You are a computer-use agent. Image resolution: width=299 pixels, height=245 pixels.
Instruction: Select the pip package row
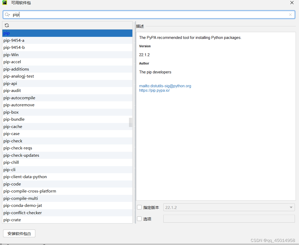pyautogui.click(x=67, y=33)
